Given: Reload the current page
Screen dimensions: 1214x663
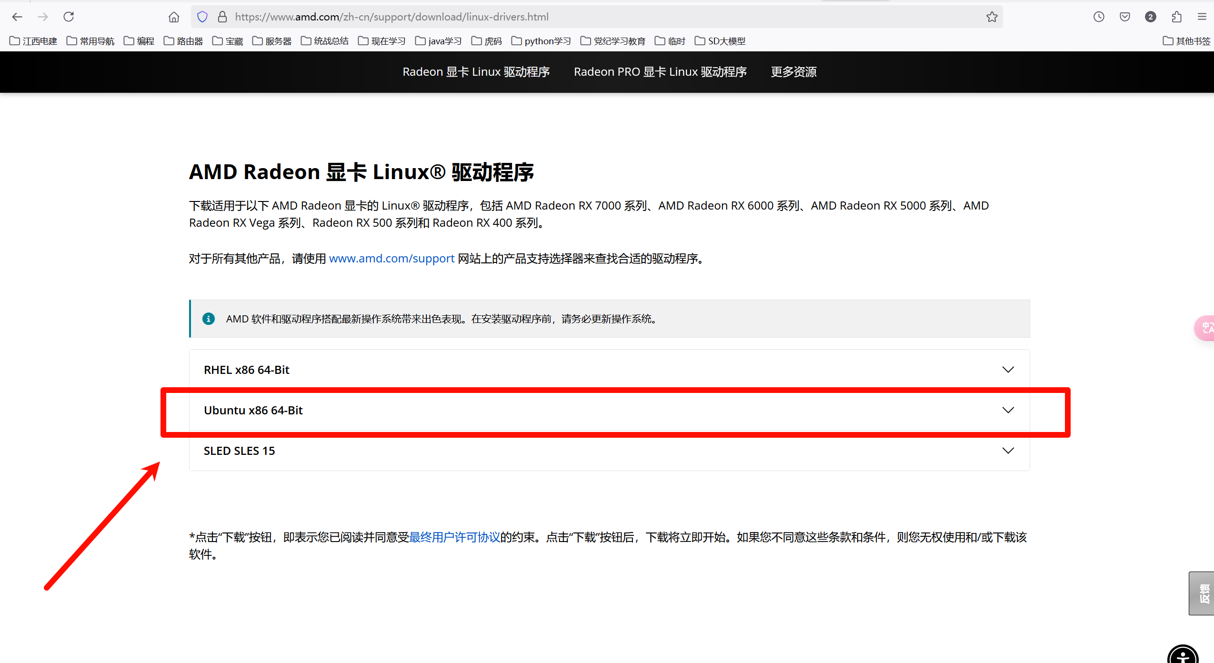Looking at the screenshot, I should coord(69,17).
